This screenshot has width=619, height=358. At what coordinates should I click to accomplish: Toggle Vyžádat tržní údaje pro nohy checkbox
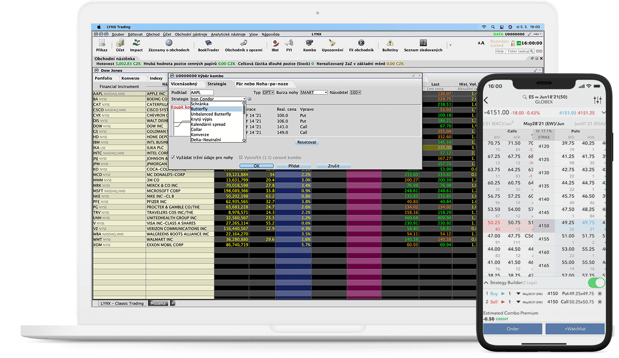pos(173,158)
